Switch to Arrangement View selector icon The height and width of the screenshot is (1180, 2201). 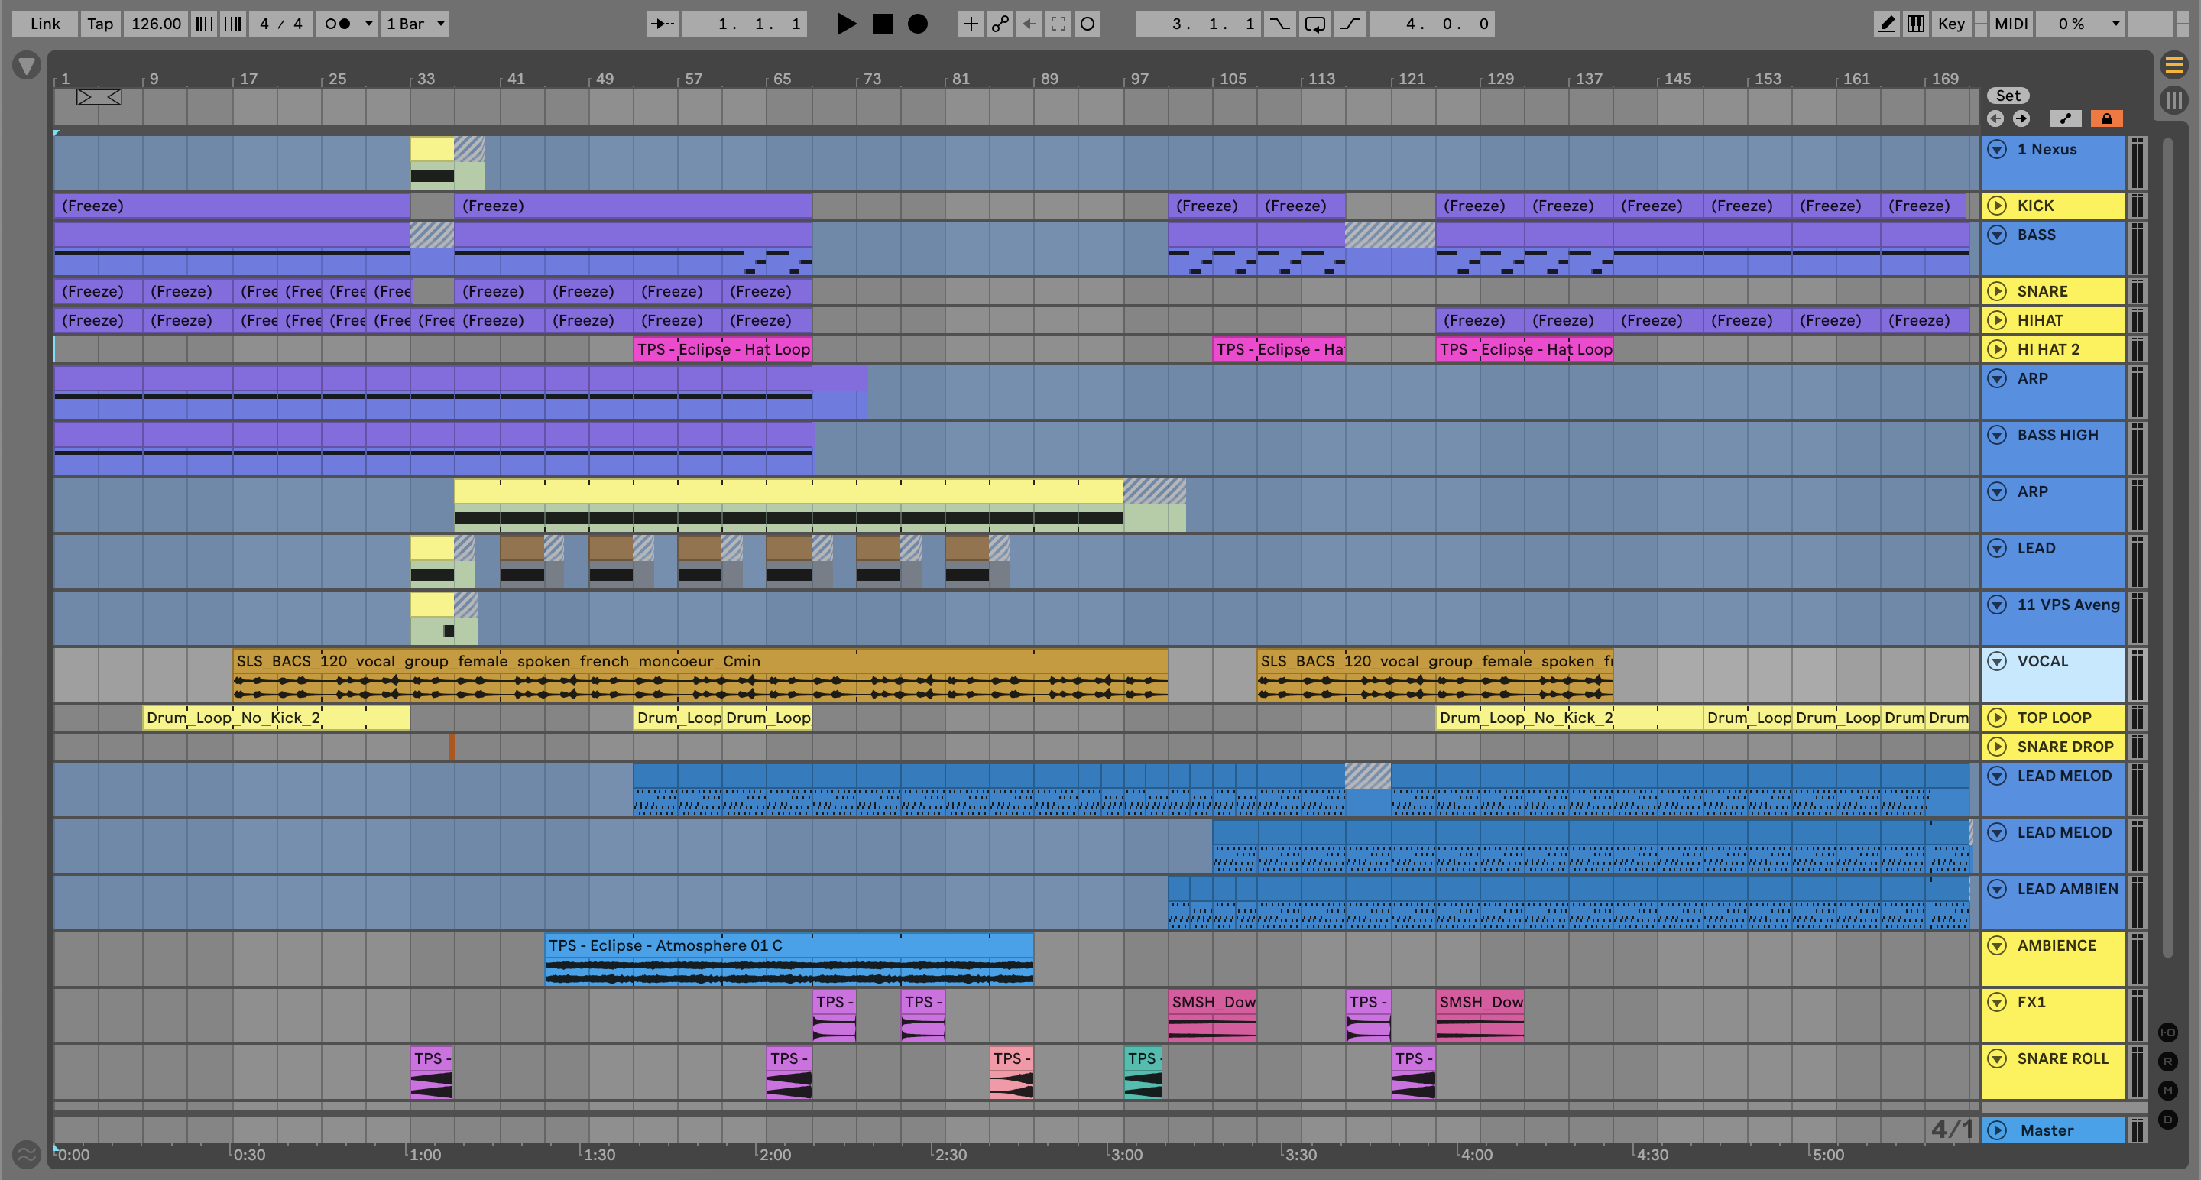[2173, 64]
